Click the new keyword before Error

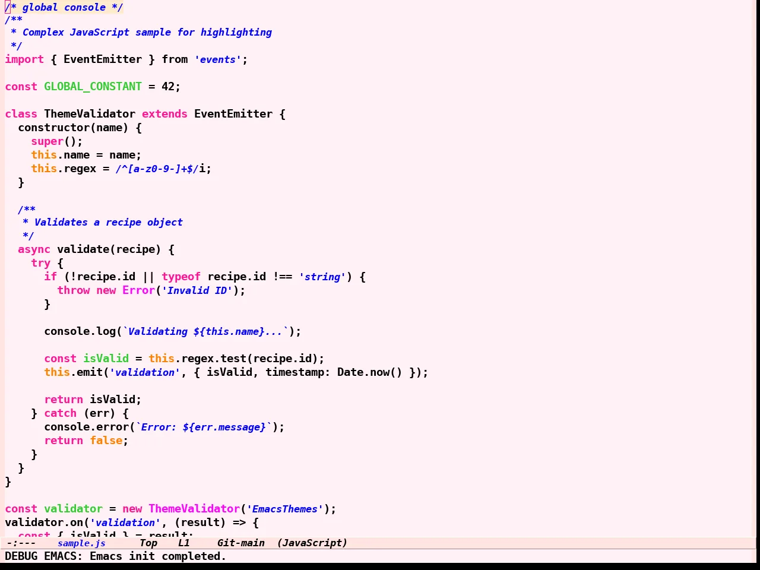[106, 290]
